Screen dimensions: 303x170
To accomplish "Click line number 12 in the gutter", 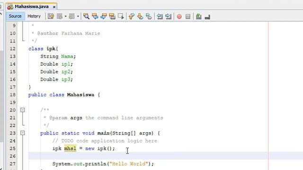I will [13, 49].
